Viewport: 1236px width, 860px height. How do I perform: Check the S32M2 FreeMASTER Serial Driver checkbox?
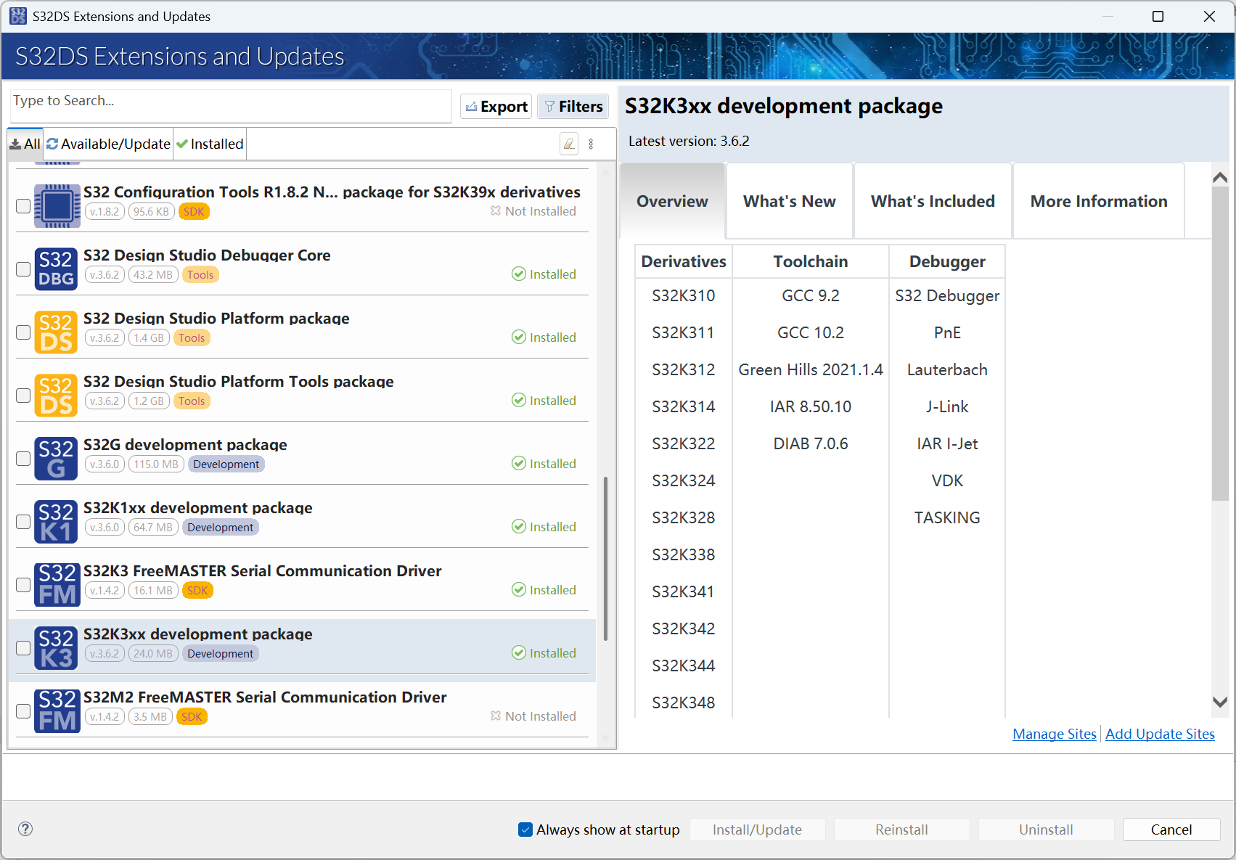[23, 711]
